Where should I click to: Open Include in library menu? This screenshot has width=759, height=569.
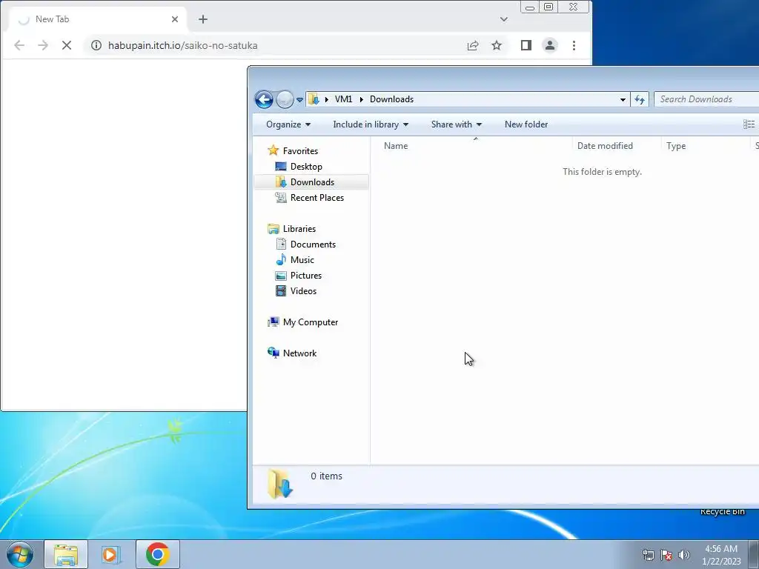click(371, 124)
